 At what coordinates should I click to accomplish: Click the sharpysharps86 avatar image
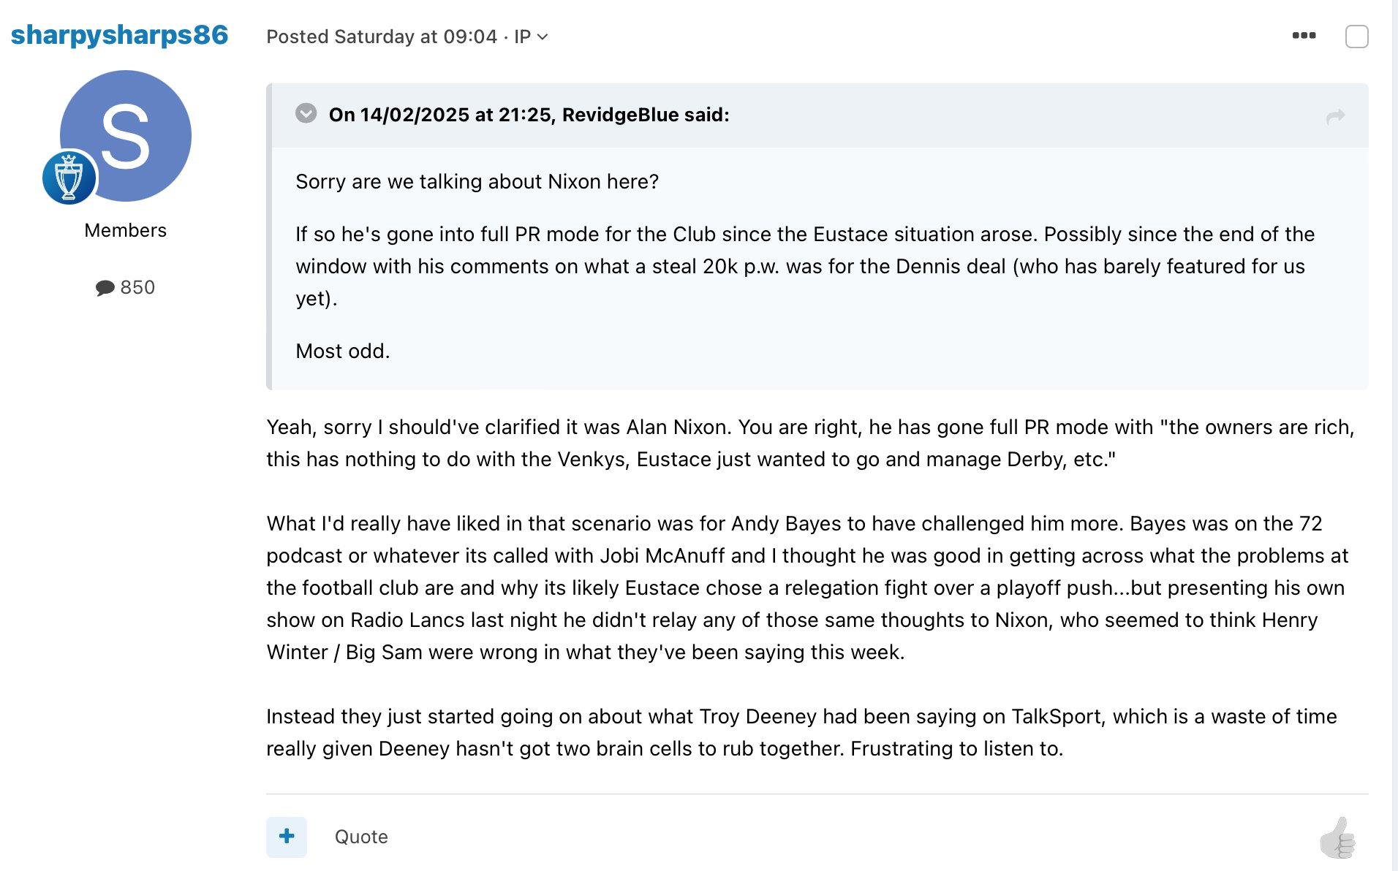[x=125, y=136]
